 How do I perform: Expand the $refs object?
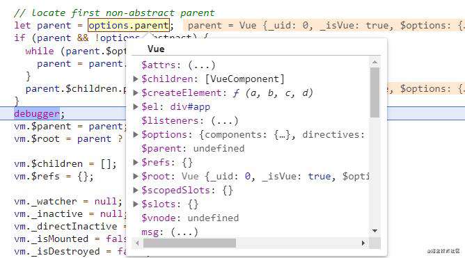point(136,162)
